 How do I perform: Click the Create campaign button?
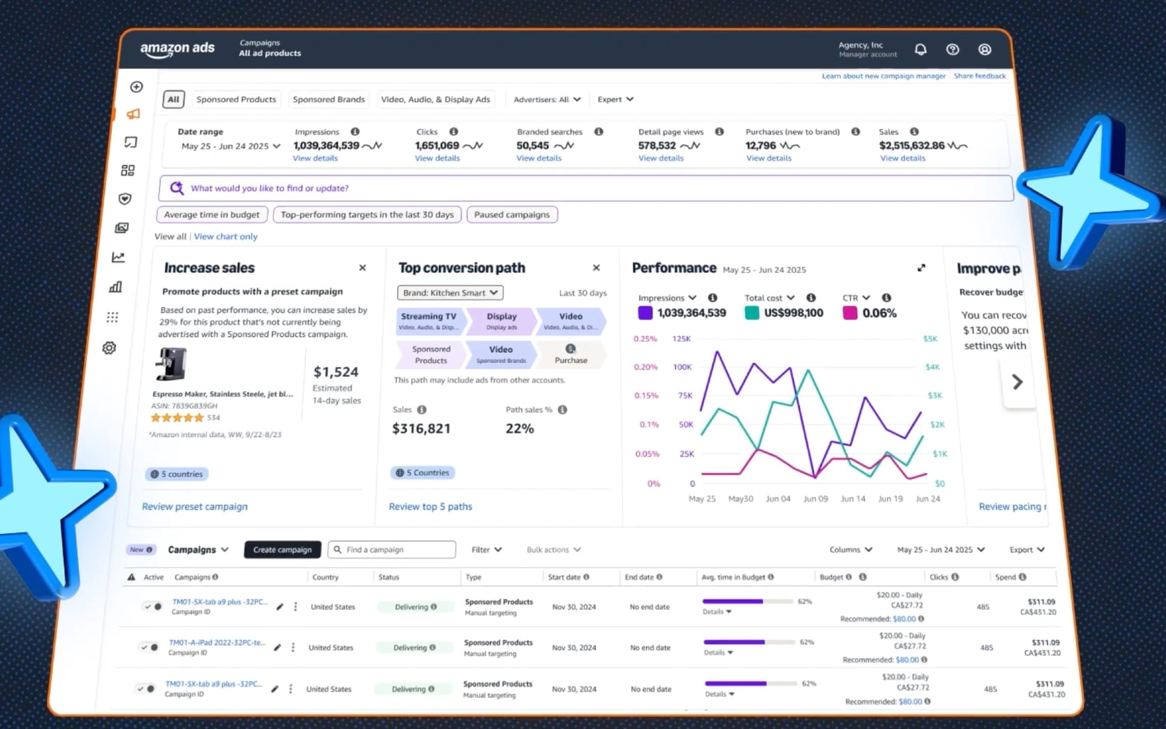click(x=282, y=549)
